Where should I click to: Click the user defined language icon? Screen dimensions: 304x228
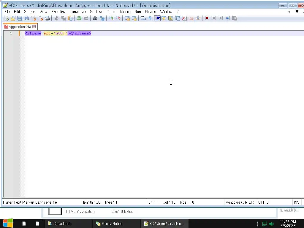tap(164, 18)
